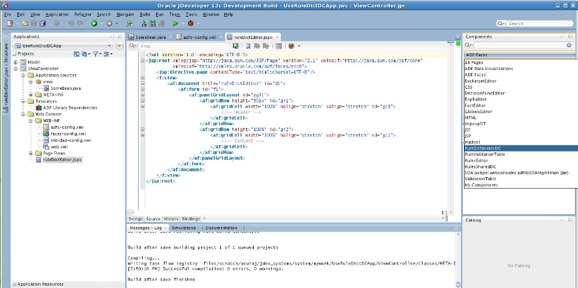Select trinidad-config.xml in project tree

[71, 140]
